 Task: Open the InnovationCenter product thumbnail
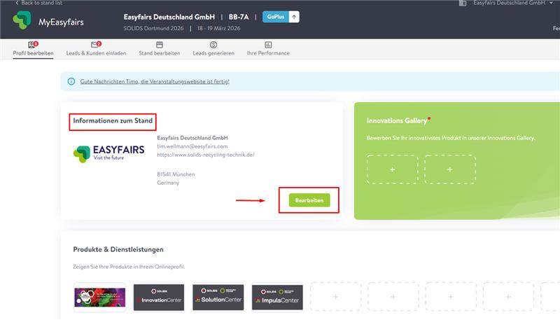point(158,298)
